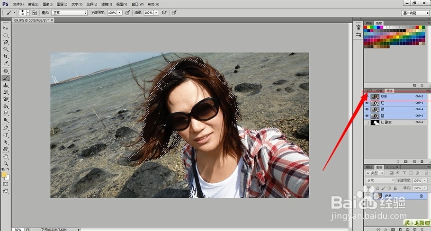
Task: Select the Smudge tool
Action: click(6, 113)
